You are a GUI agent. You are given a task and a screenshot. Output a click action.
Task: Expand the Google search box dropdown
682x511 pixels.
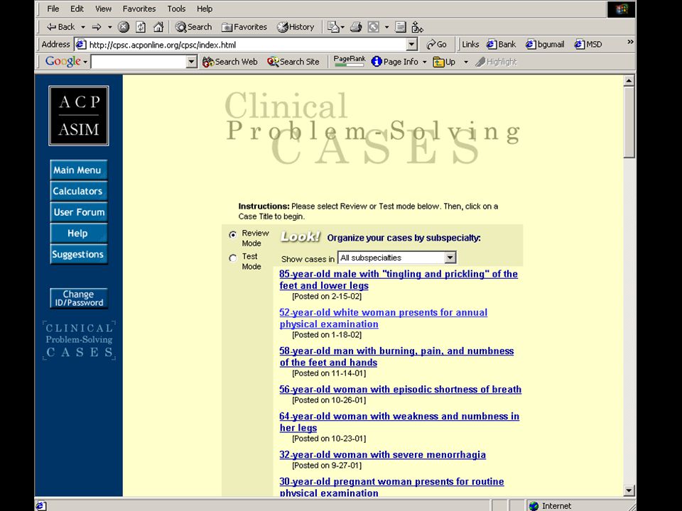click(191, 62)
